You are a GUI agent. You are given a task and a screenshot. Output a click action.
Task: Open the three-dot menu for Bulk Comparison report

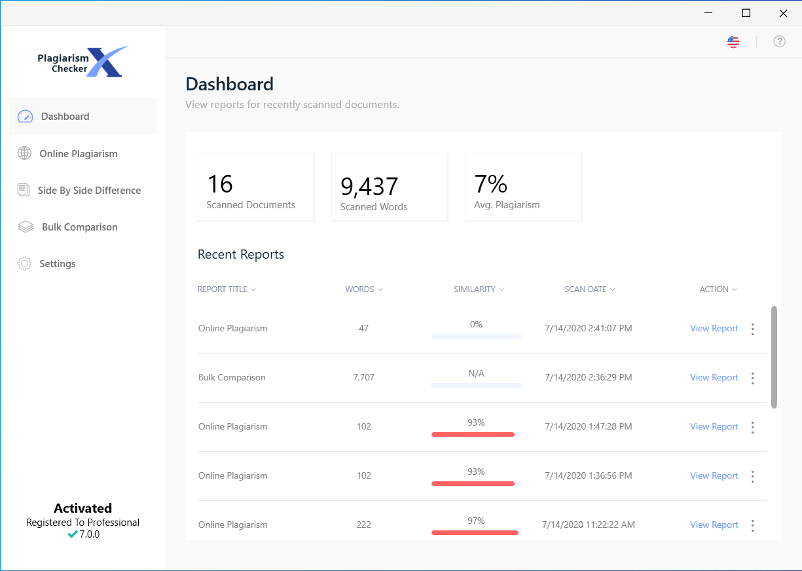(752, 378)
